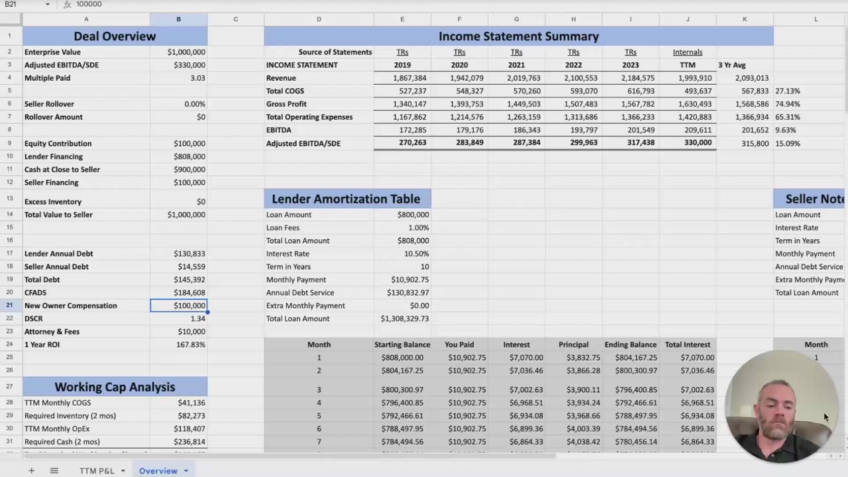Select the TTM EBITDA value 209,611
Image resolution: width=848 pixels, height=477 pixels.
click(688, 130)
